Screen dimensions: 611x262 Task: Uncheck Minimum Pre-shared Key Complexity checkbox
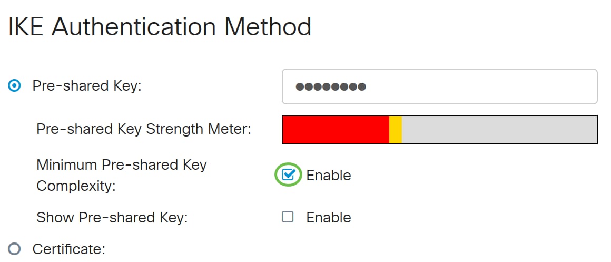click(288, 175)
